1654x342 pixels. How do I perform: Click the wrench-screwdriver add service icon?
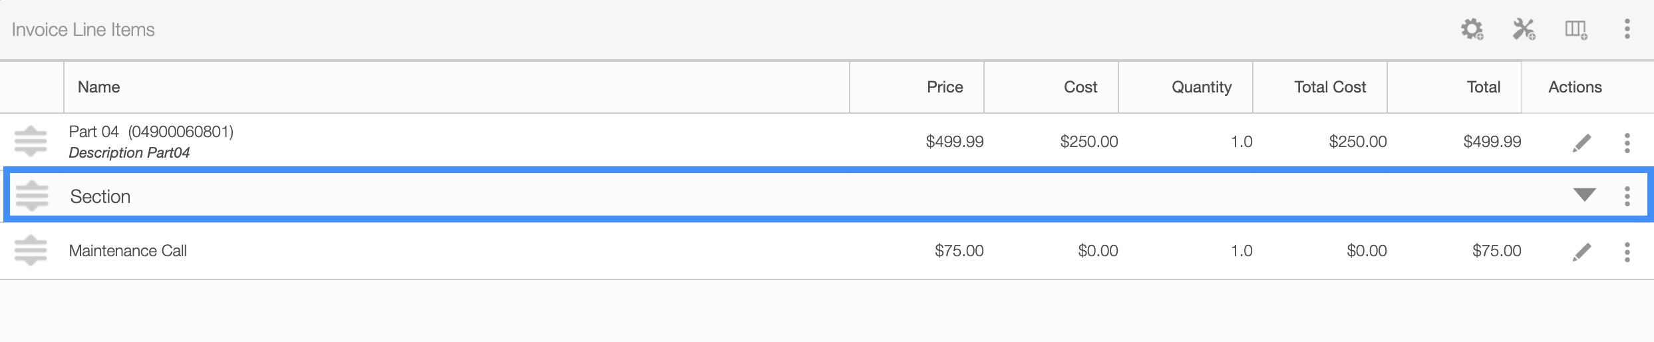(1524, 29)
